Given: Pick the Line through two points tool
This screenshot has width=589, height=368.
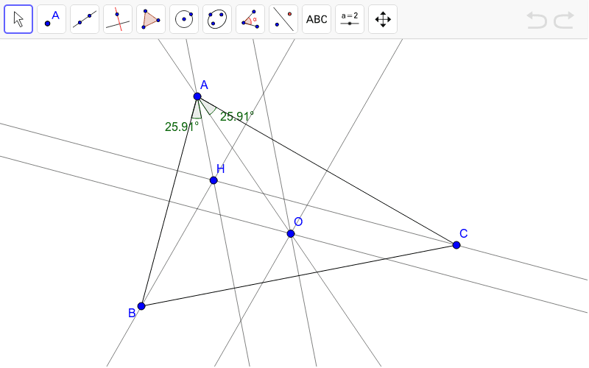Looking at the screenshot, I should [x=85, y=19].
